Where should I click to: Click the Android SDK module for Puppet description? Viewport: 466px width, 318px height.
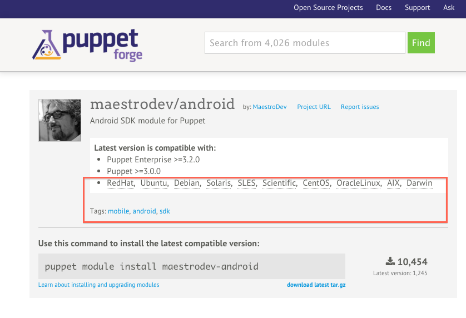(148, 121)
